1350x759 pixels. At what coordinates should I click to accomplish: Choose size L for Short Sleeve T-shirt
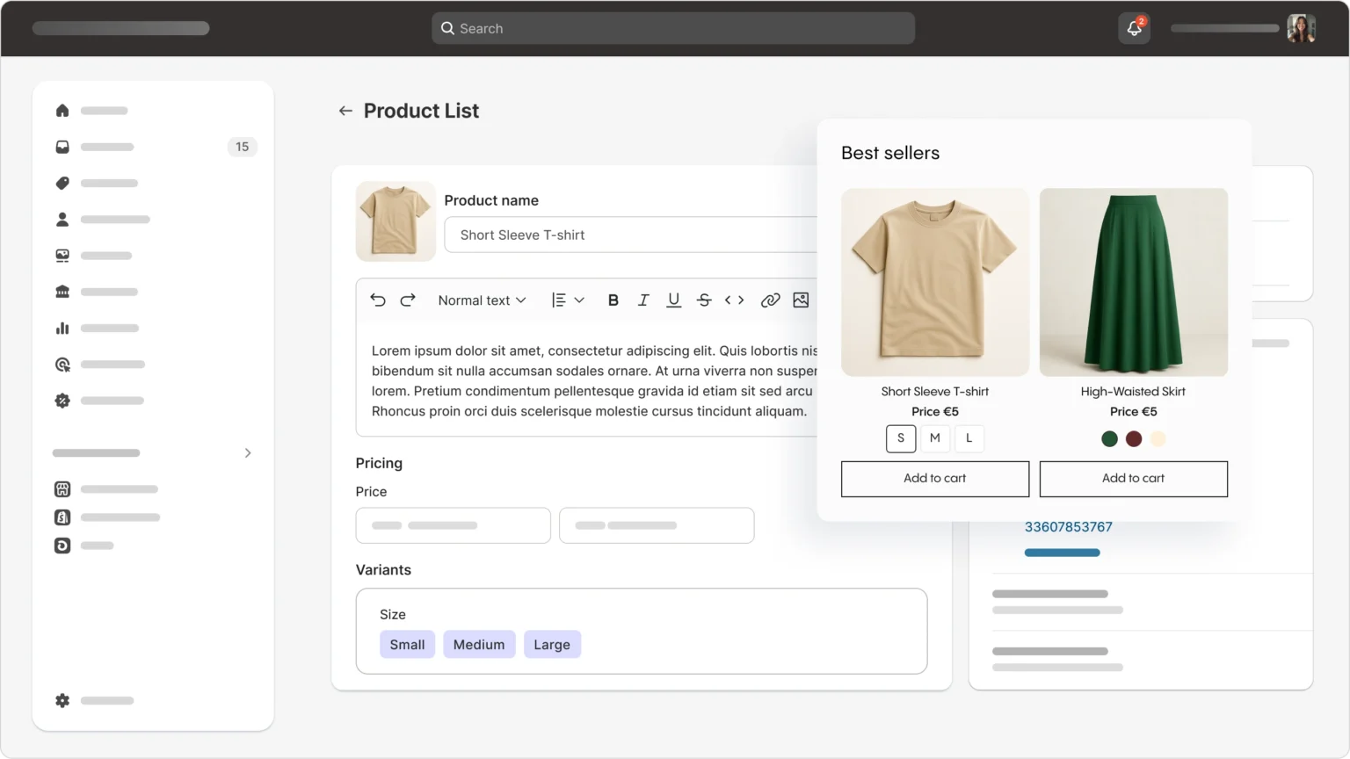point(969,438)
